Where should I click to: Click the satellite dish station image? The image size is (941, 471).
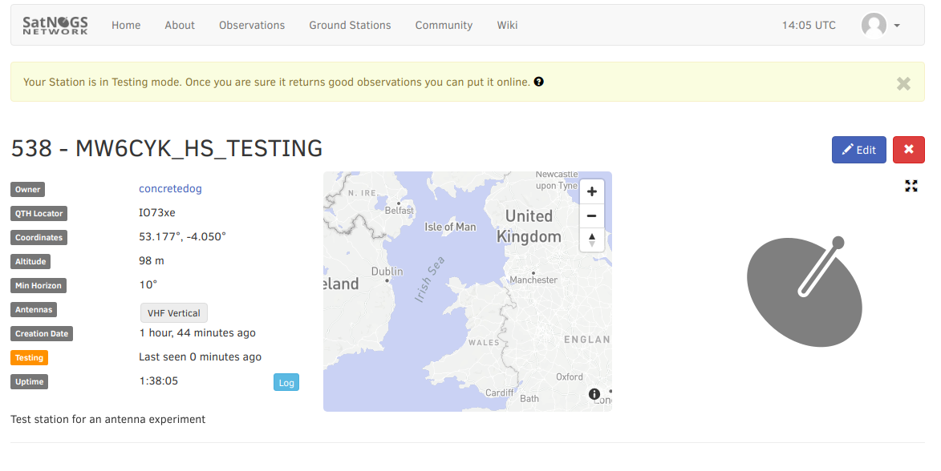point(804,292)
